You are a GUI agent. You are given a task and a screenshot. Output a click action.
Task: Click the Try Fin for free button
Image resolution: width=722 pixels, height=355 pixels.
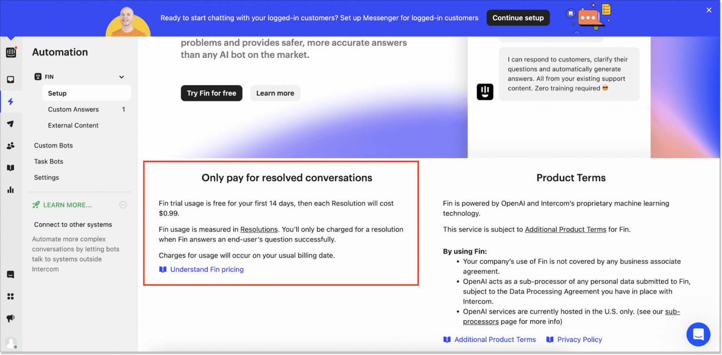click(x=212, y=93)
